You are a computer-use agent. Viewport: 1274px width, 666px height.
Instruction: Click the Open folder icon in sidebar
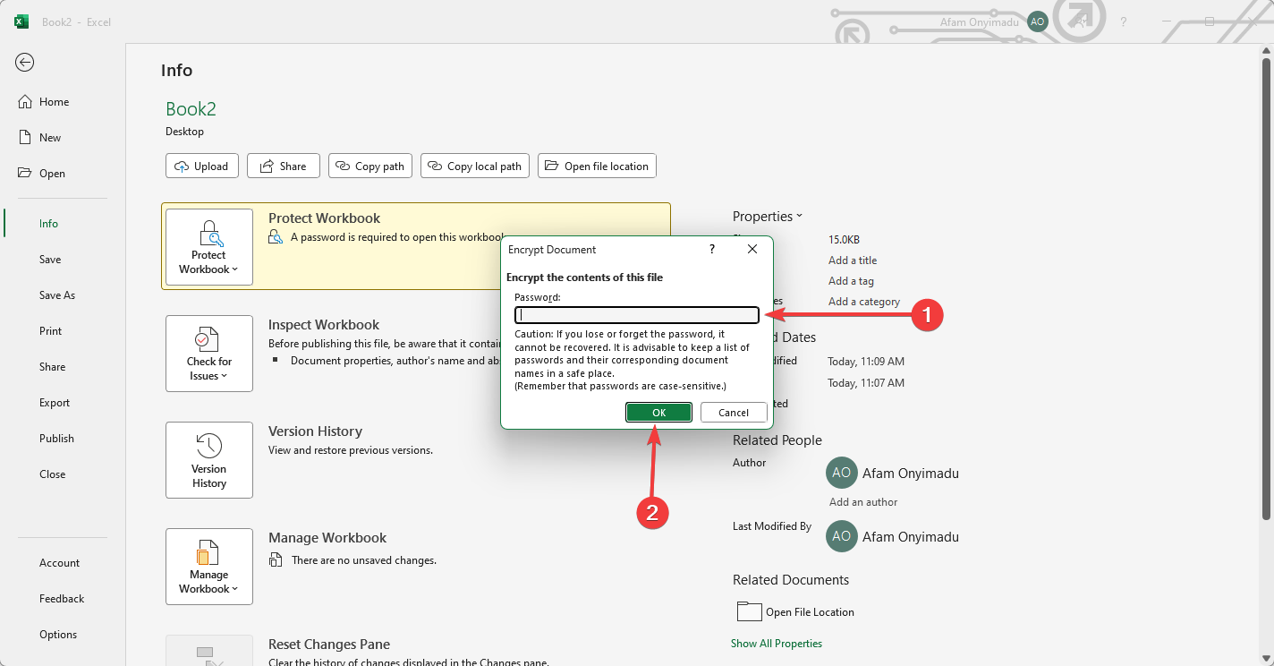[x=25, y=174]
